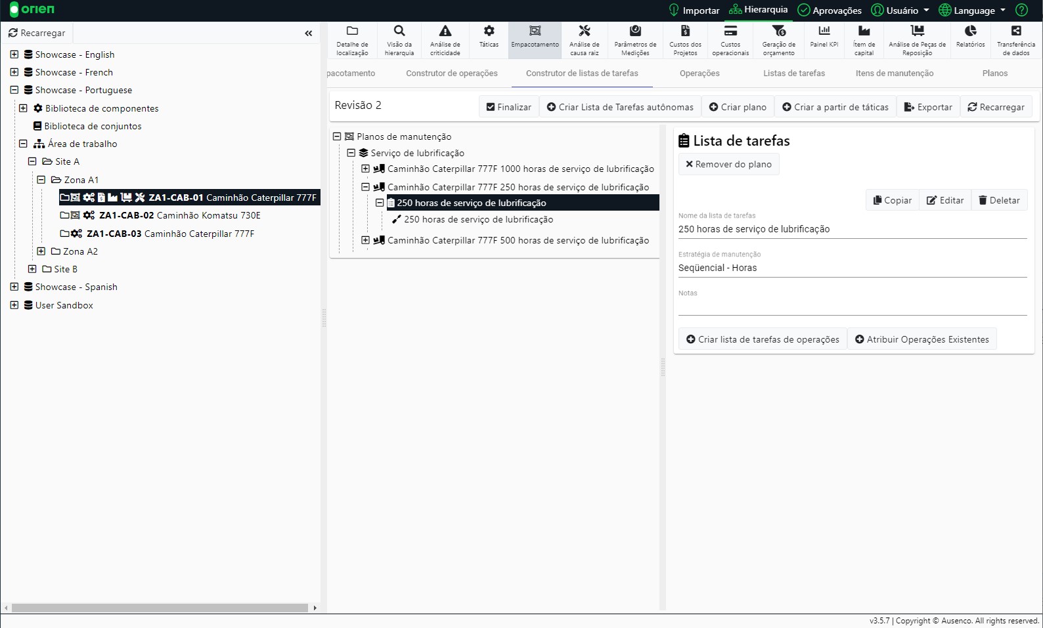The width and height of the screenshot is (1043, 628).
Task: Click Criar lista de tarefas de operações
Action: click(763, 339)
